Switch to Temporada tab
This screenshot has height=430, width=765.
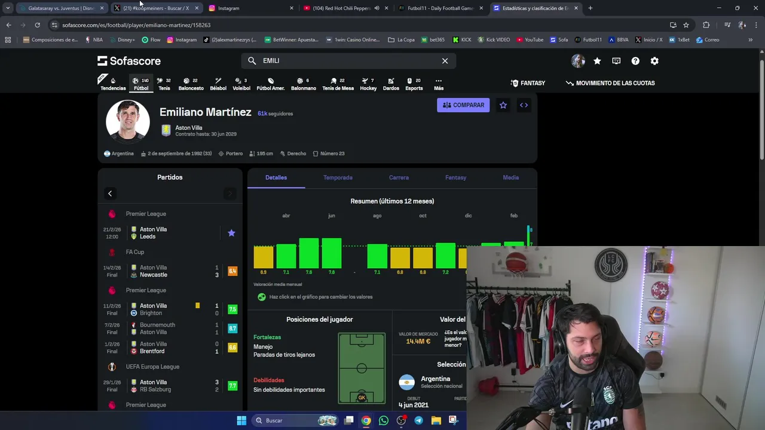pyautogui.click(x=338, y=177)
